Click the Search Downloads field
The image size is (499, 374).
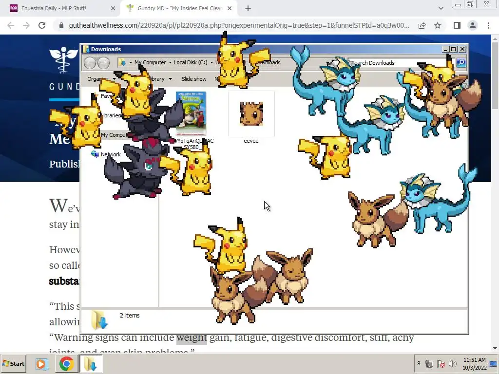click(x=402, y=63)
